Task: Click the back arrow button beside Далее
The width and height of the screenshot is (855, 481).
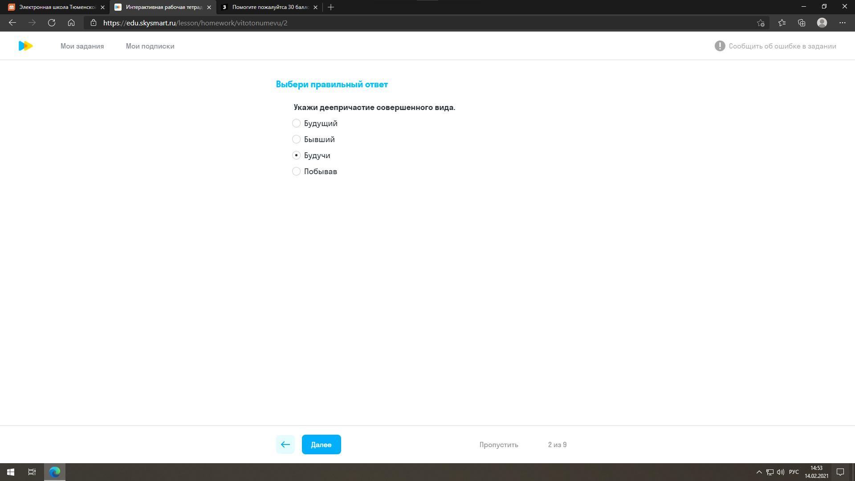Action: point(285,444)
